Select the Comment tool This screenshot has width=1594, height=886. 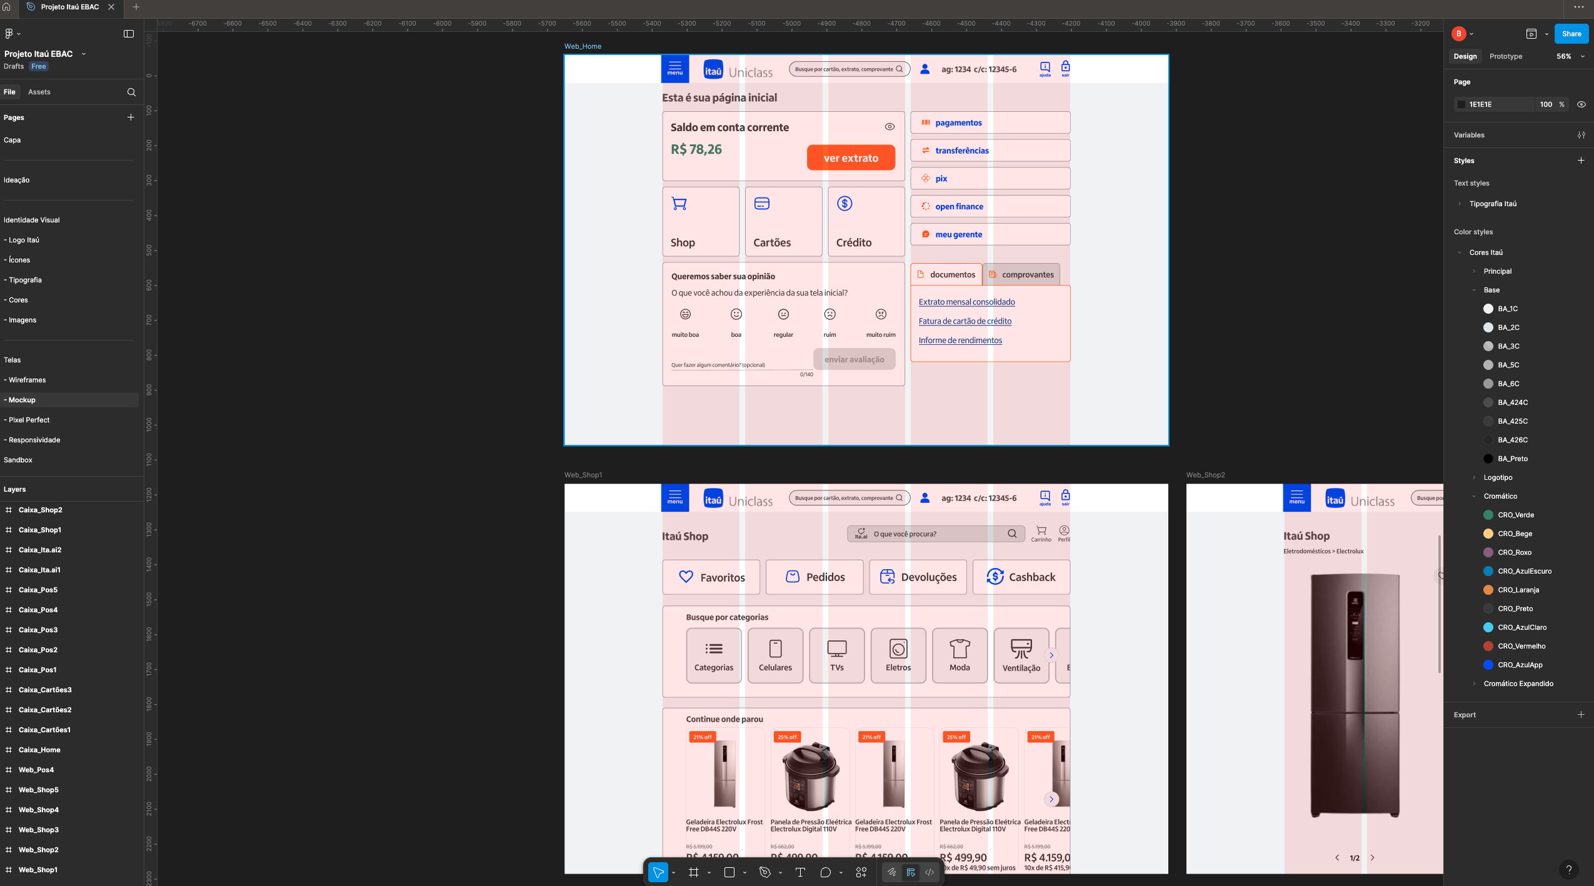[825, 872]
